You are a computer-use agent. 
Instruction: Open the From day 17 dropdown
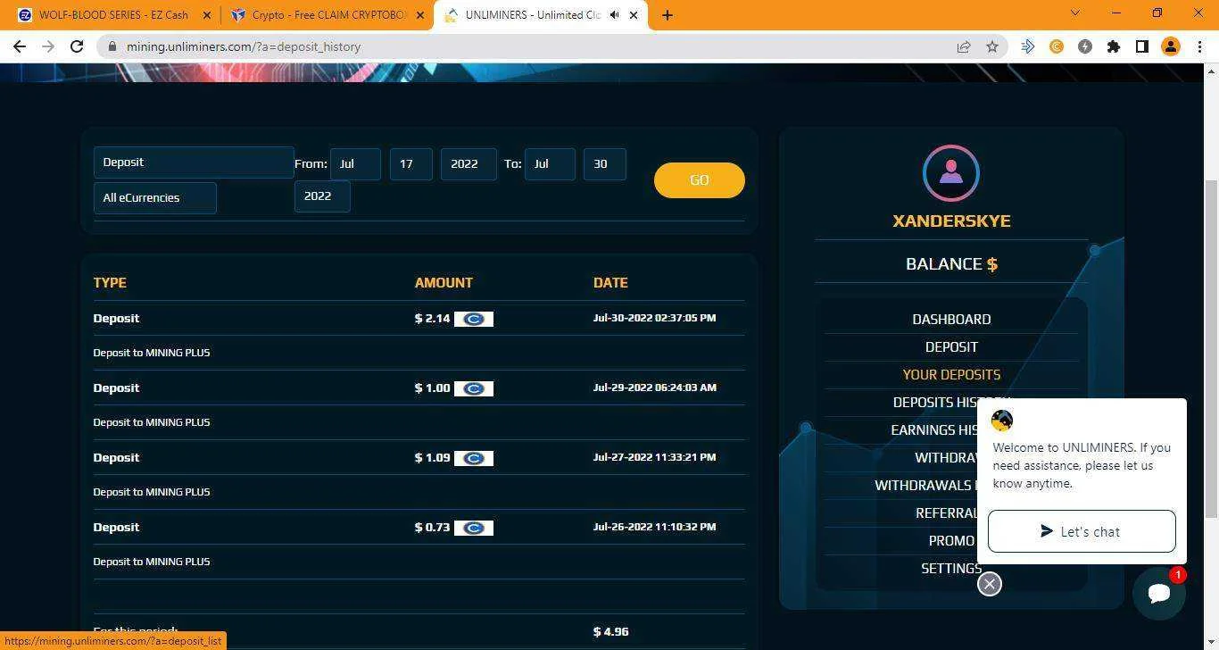(x=411, y=164)
